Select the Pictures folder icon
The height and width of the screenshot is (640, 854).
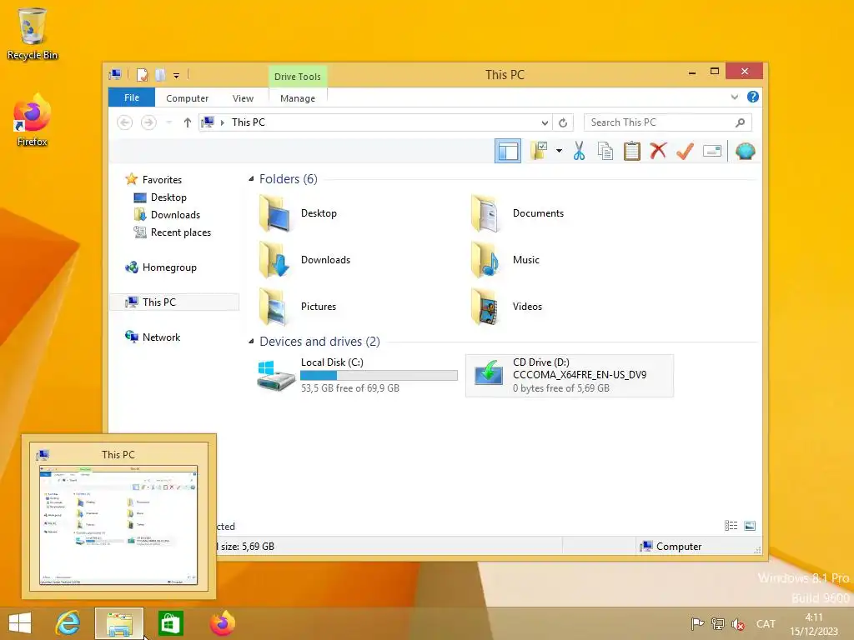274,307
